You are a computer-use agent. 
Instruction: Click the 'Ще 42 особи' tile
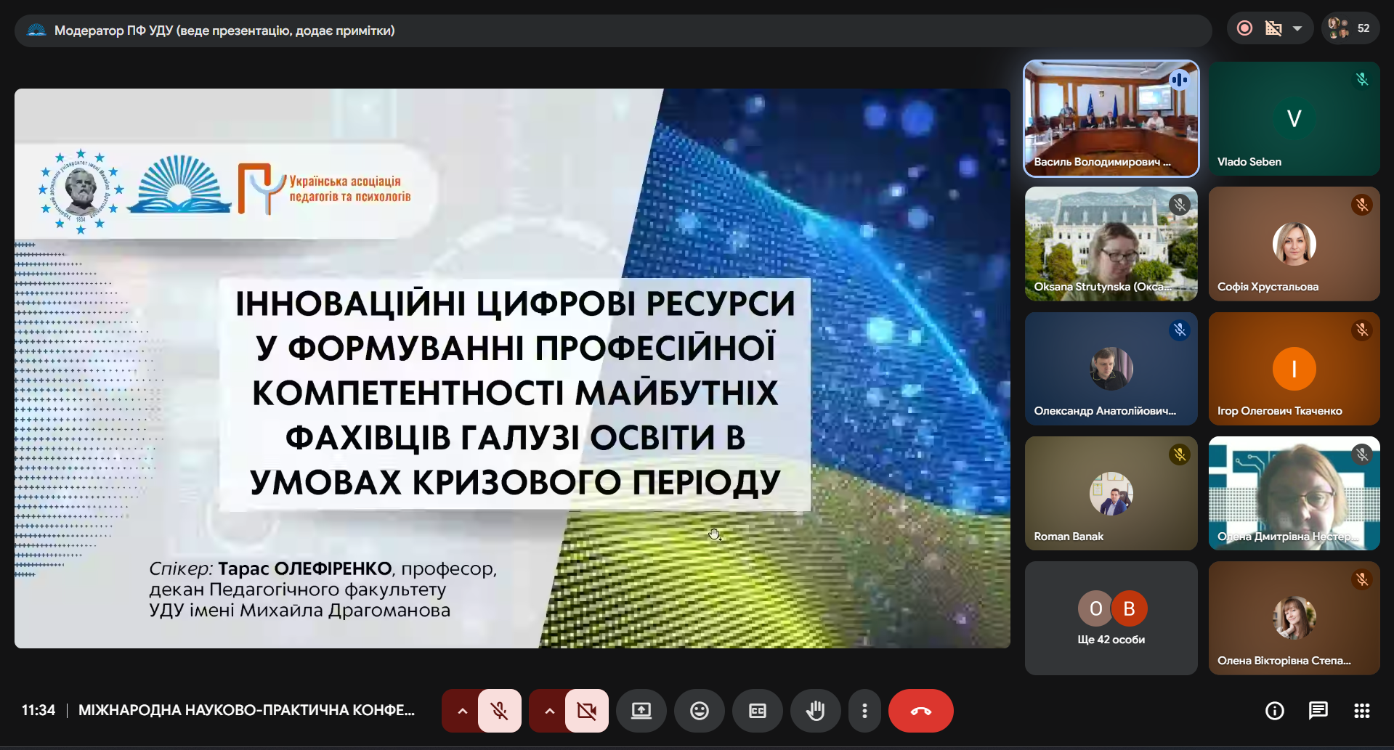[1111, 617]
